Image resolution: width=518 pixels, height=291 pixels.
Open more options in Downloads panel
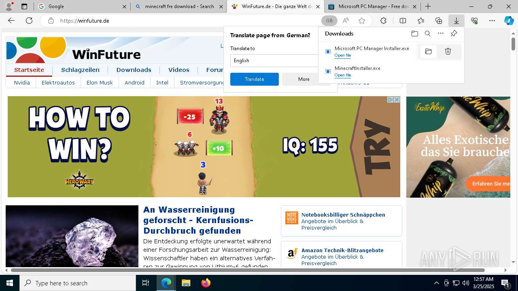441,34
